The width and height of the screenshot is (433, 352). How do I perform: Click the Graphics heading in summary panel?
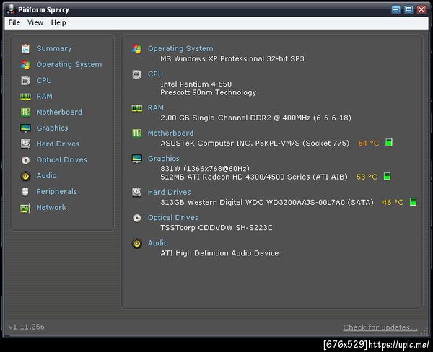pos(164,159)
